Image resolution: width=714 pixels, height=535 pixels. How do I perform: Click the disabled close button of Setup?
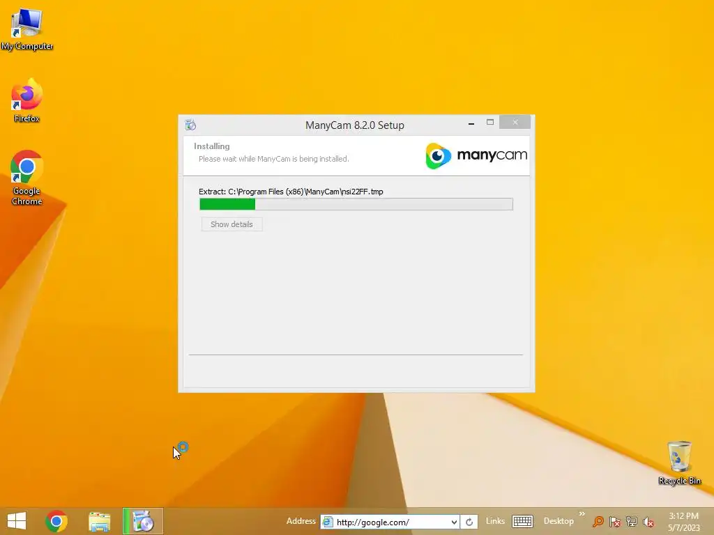point(515,122)
